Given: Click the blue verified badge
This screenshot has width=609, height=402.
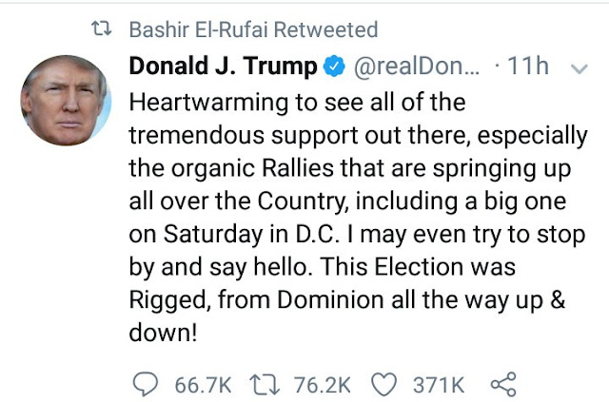Looking at the screenshot, I should [x=335, y=67].
